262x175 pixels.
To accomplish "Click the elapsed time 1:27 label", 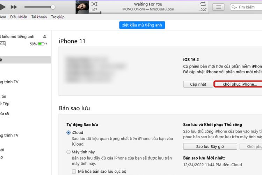I will click(x=94, y=10).
